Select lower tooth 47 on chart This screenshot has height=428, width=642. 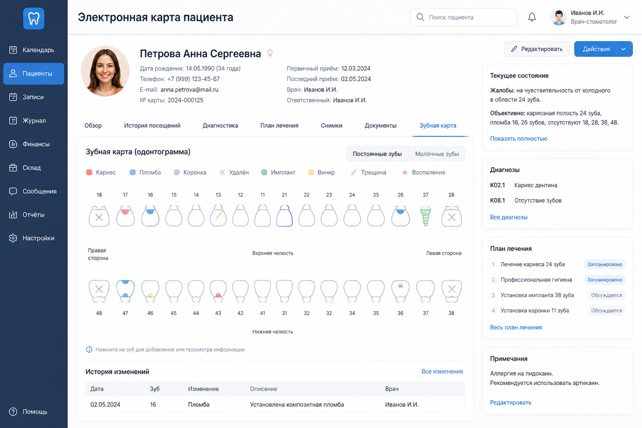[x=125, y=291]
